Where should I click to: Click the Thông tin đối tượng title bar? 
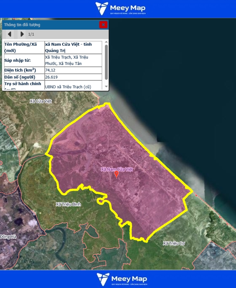point(50,25)
